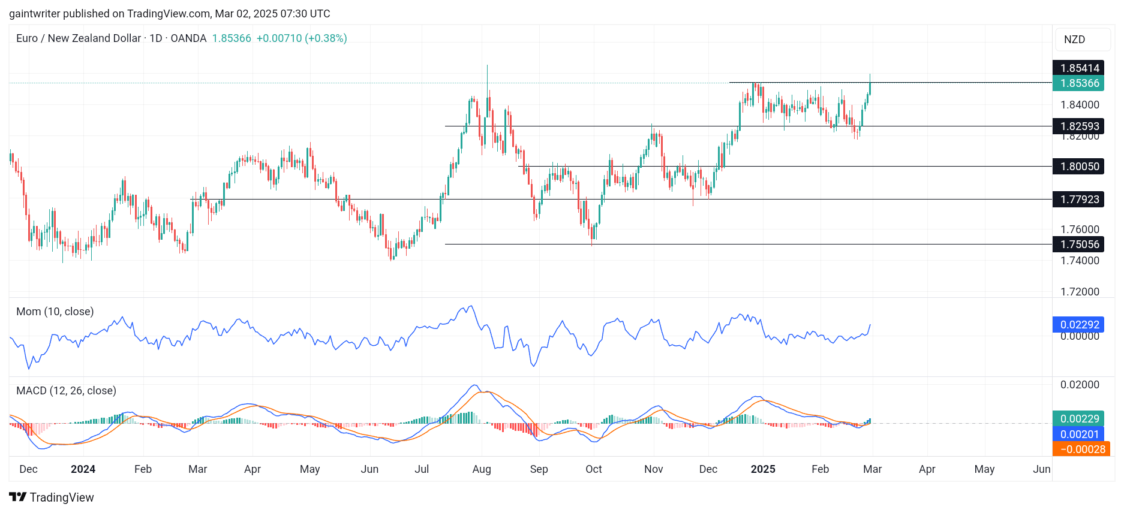
Task: Click the Aug label on time axis
Action: click(482, 469)
